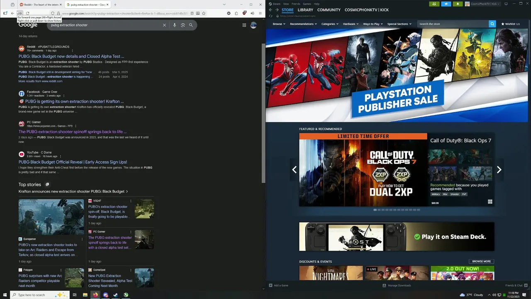Search by image with Google Lens
The image size is (531, 299).
183,25
